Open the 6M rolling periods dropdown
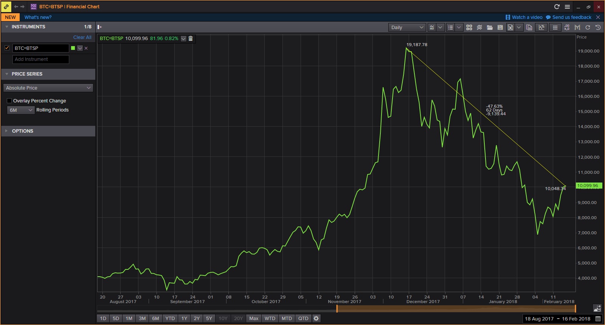Image resolution: width=605 pixels, height=325 pixels. (21, 110)
